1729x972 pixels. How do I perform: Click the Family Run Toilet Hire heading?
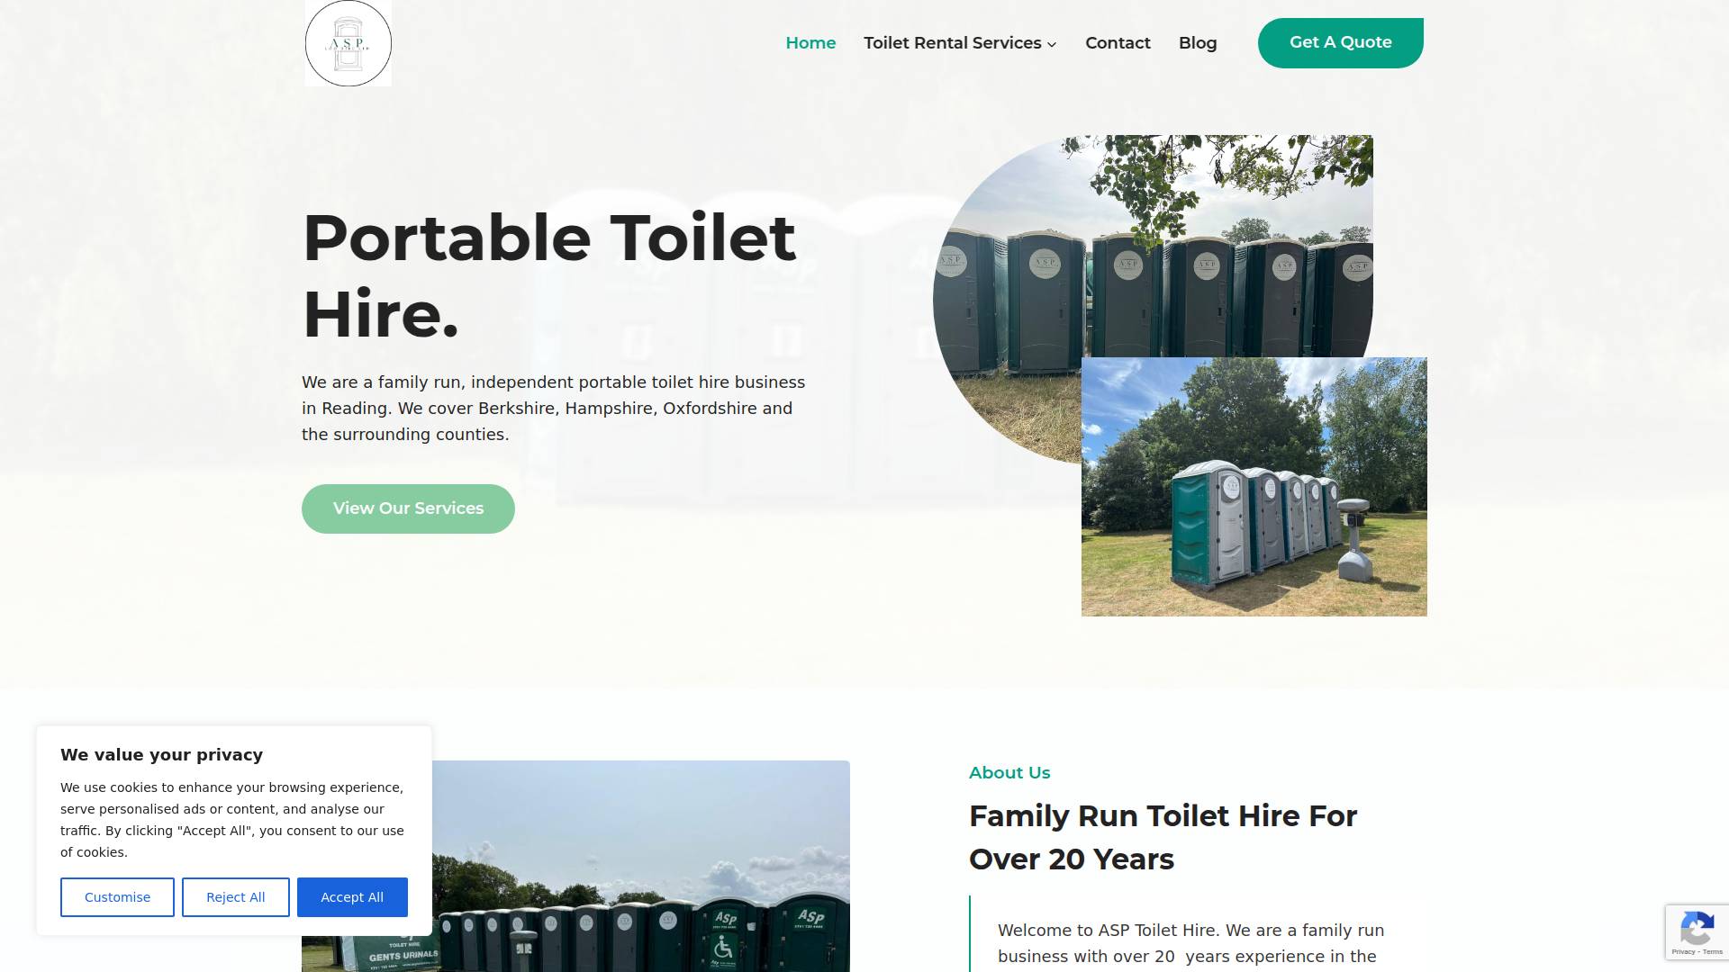1163,837
